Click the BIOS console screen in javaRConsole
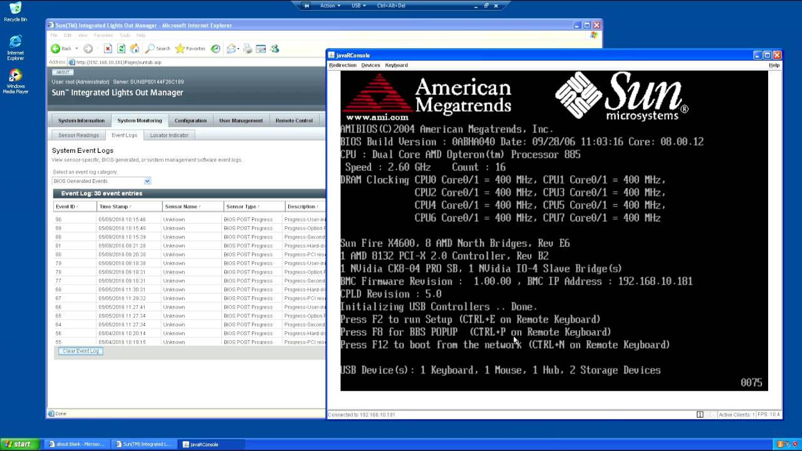802x451 pixels. tap(554, 231)
